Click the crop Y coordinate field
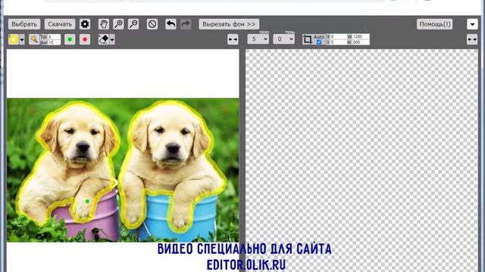 (x=339, y=42)
